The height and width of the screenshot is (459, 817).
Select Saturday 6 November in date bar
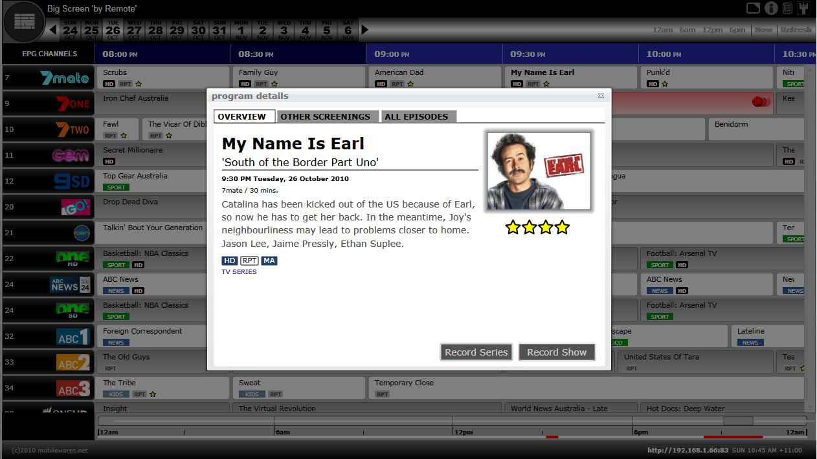pos(348,30)
